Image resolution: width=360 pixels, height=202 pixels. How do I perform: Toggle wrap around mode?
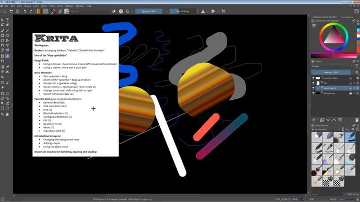pos(223,11)
